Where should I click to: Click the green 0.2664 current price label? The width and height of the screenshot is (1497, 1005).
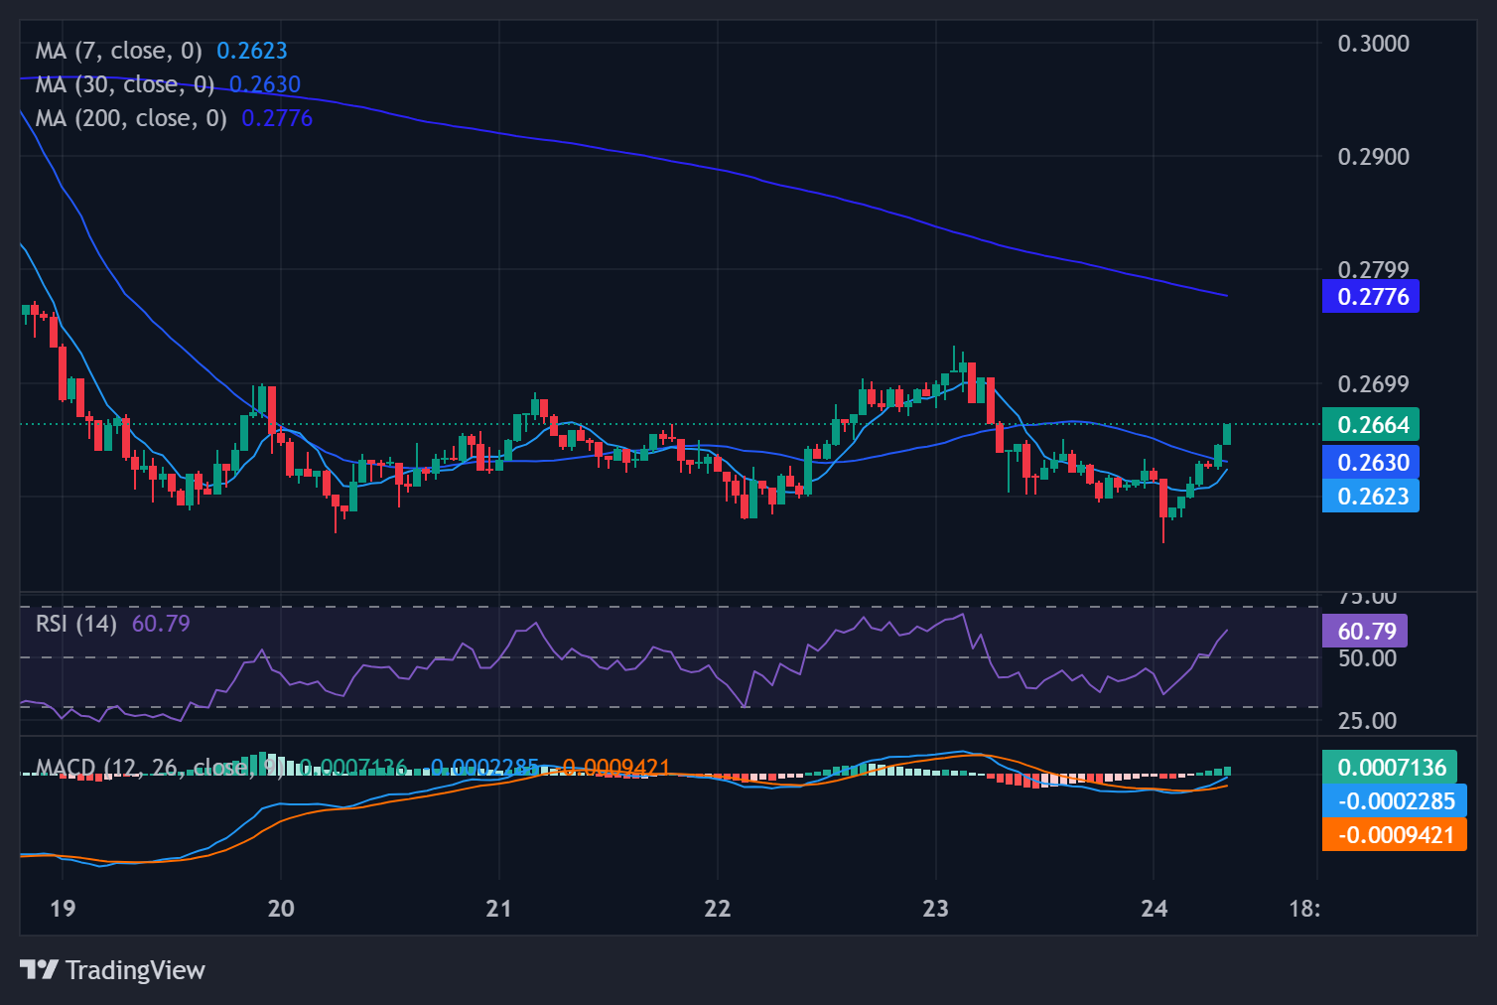point(1371,425)
